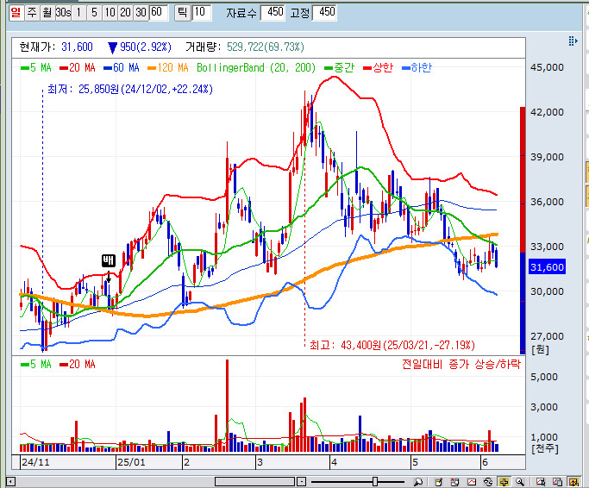The width and height of the screenshot is (589, 488).
Task: Click the 고정 fixed count field
Action: pos(324,13)
